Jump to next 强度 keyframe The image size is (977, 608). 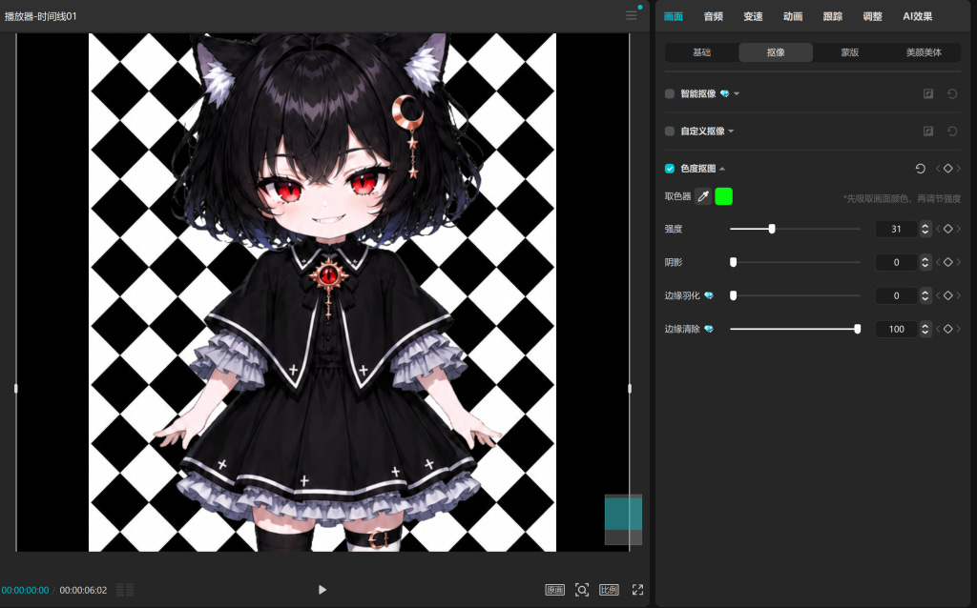pos(958,229)
